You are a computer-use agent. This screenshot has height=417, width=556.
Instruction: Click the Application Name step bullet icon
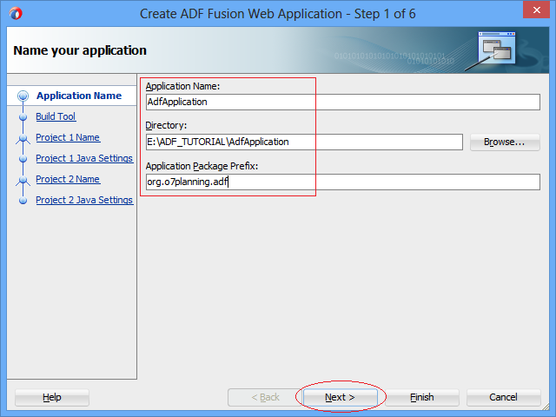pyautogui.click(x=23, y=96)
